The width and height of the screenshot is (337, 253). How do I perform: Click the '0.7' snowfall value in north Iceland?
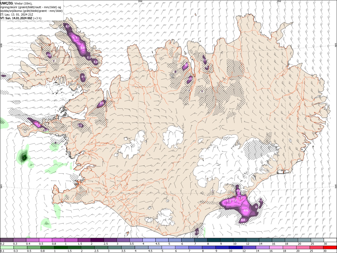[186, 65]
